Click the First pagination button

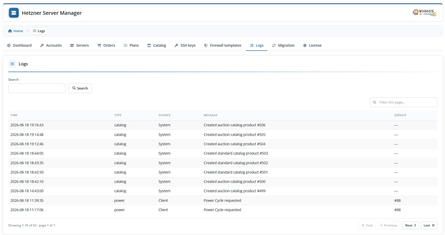367,225
